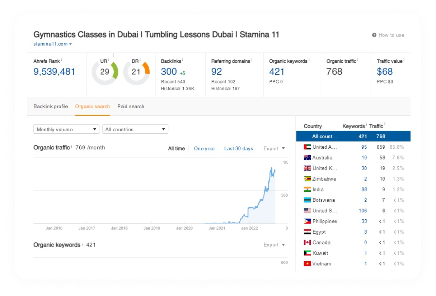The width and height of the screenshot is (436, 296).
Task: Click the United States flag icon
Action: 307,211
